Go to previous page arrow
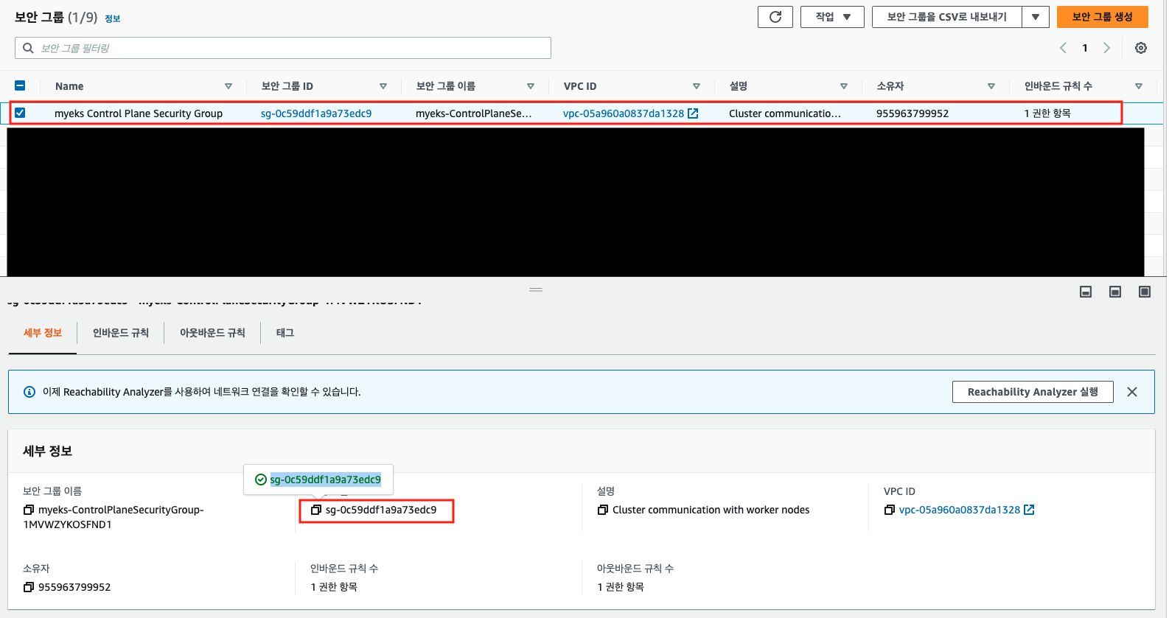Viewport: 1169px width, 618px height. coord(1063,48)
